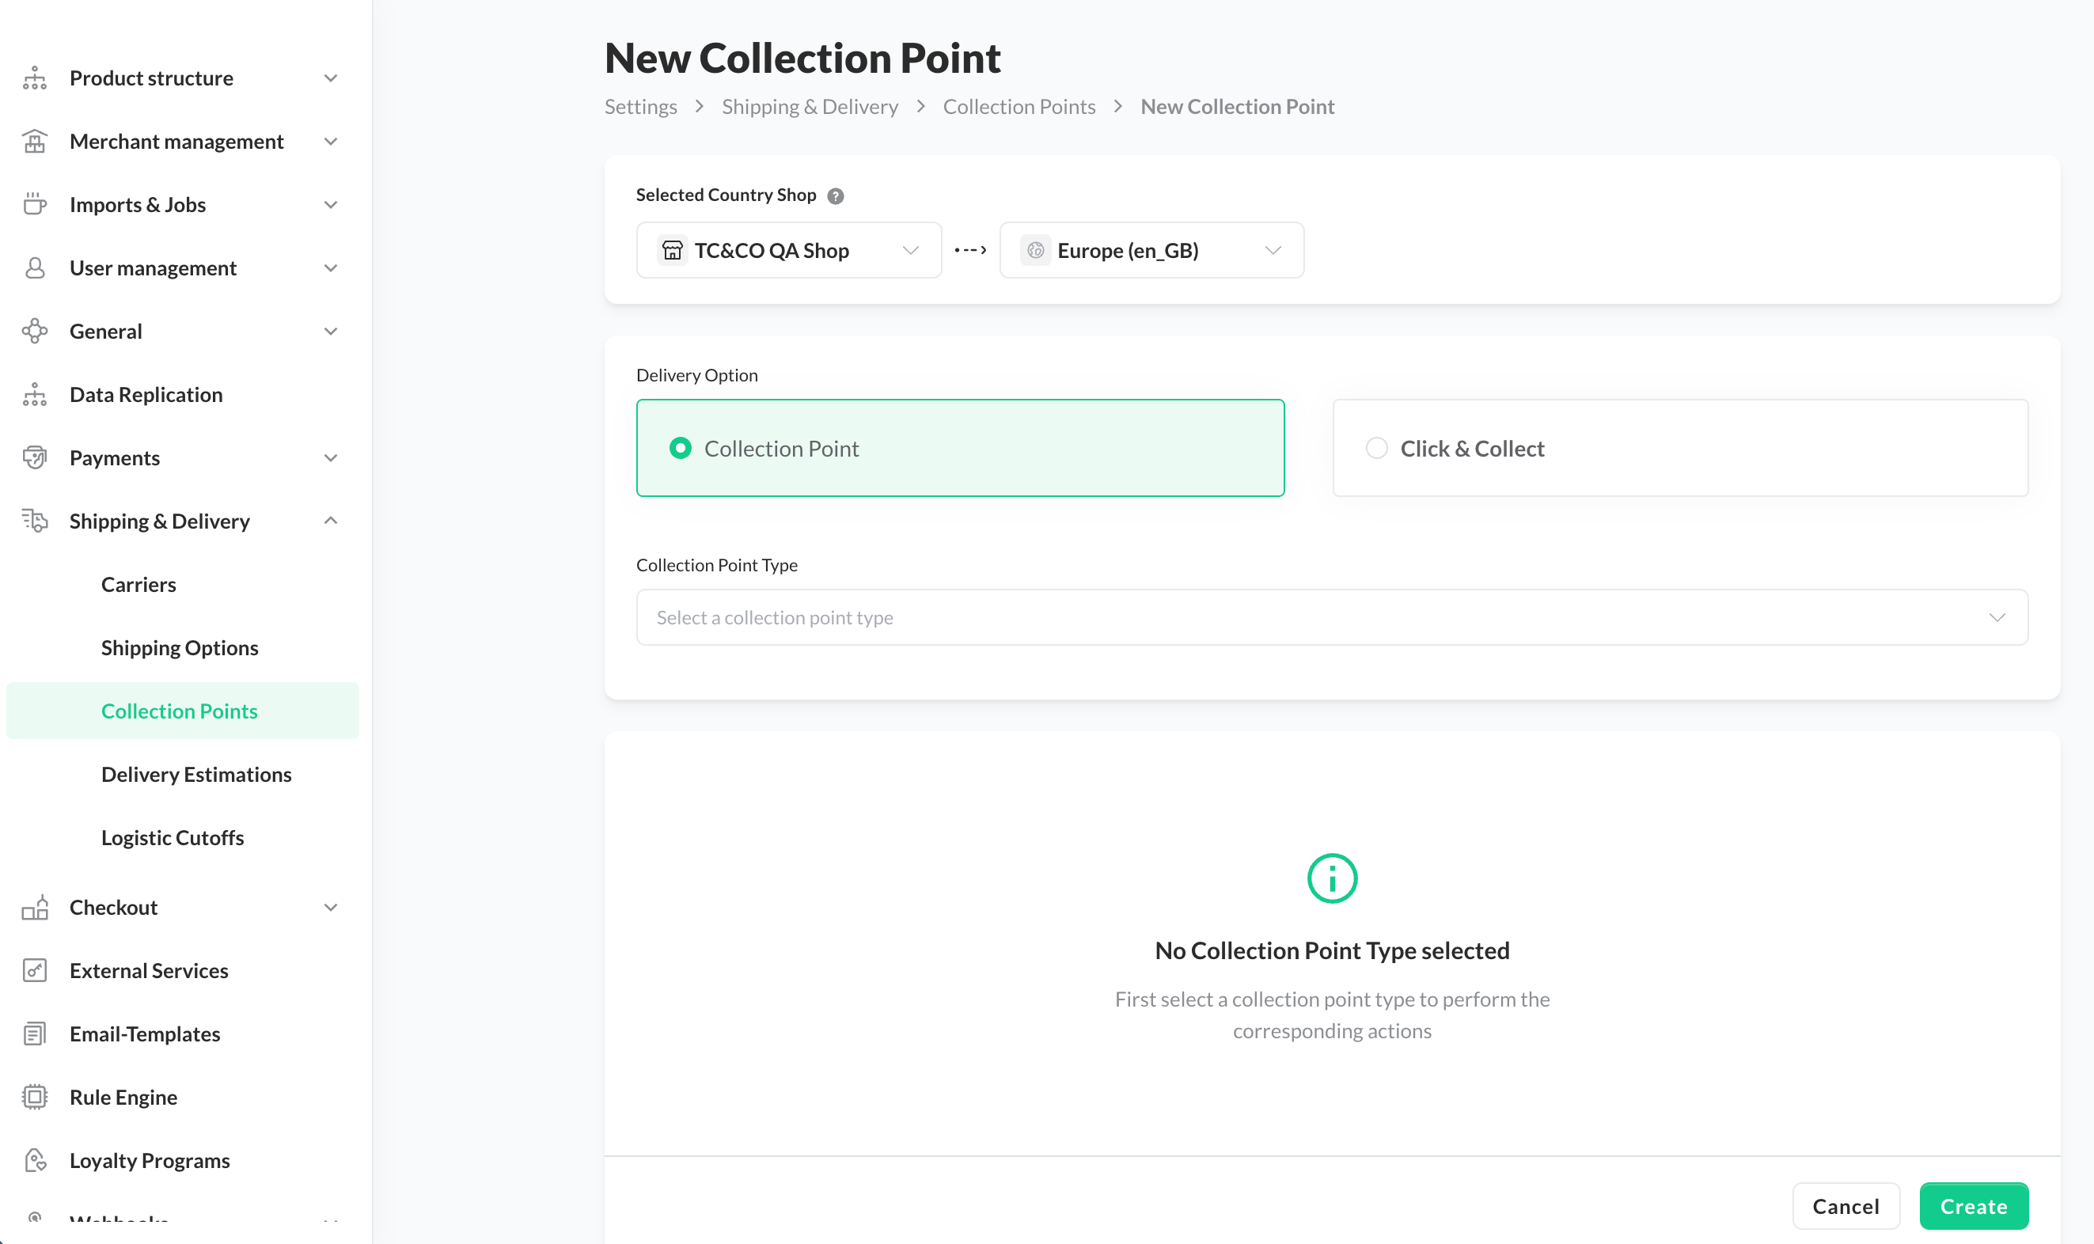
Task: Click the Payments shield icon
Action: [34, 457]
